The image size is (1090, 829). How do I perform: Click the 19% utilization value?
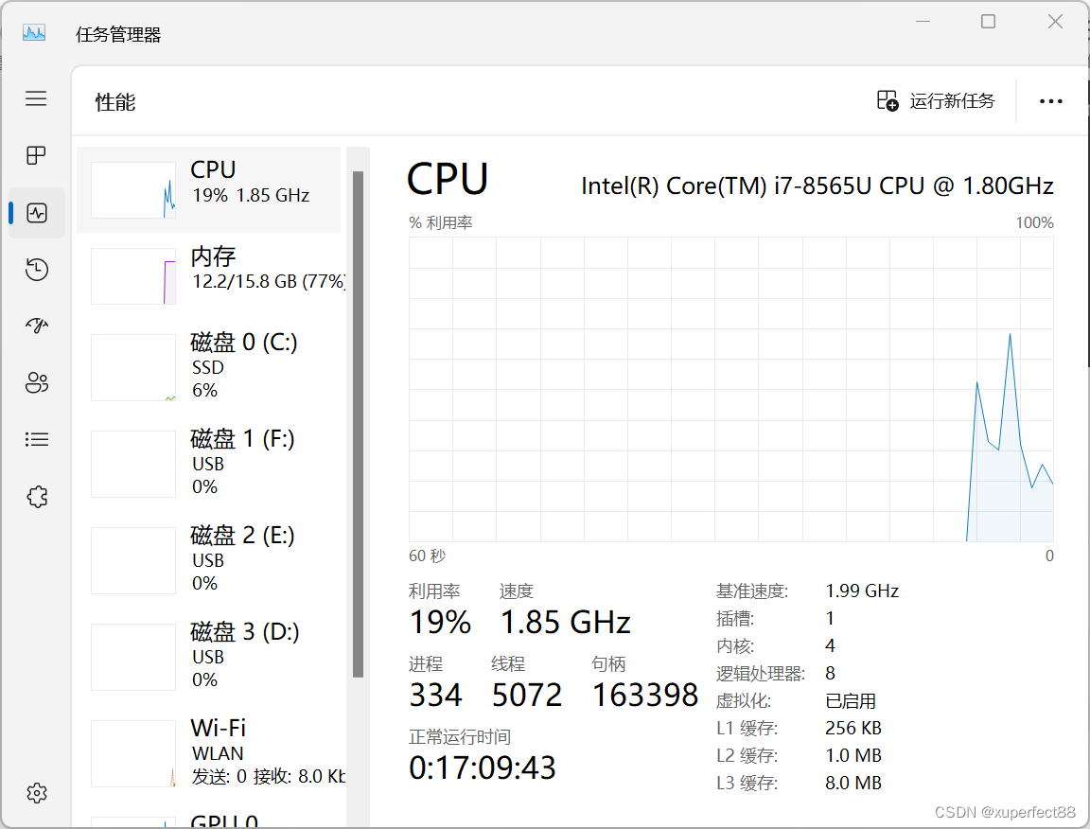coord(441,622)
